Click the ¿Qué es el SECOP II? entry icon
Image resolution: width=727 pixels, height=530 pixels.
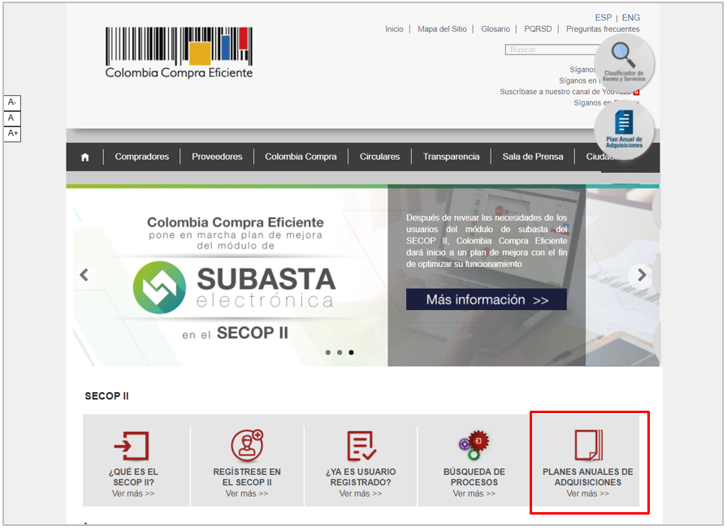click(x=132, y=446)
